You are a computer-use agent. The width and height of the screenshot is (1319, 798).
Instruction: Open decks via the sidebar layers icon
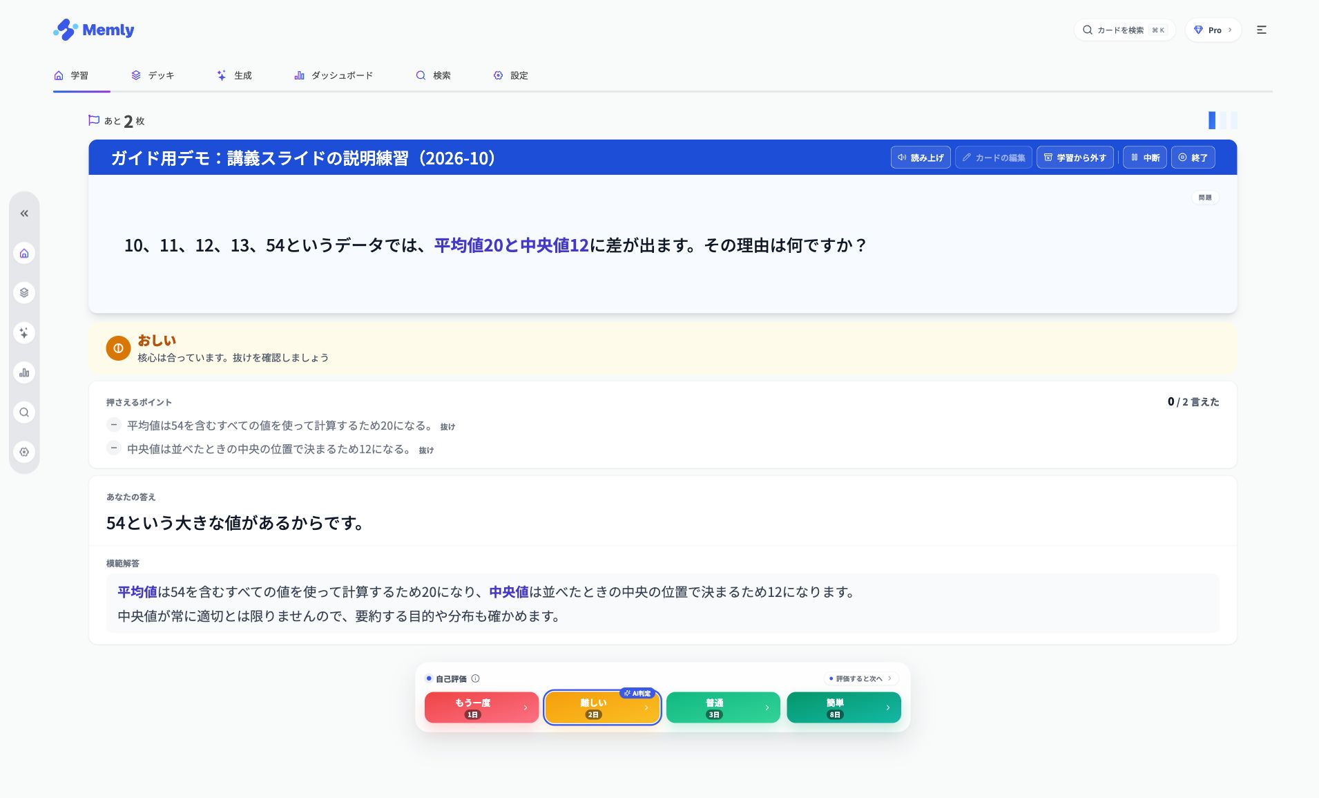click(24, 293)
